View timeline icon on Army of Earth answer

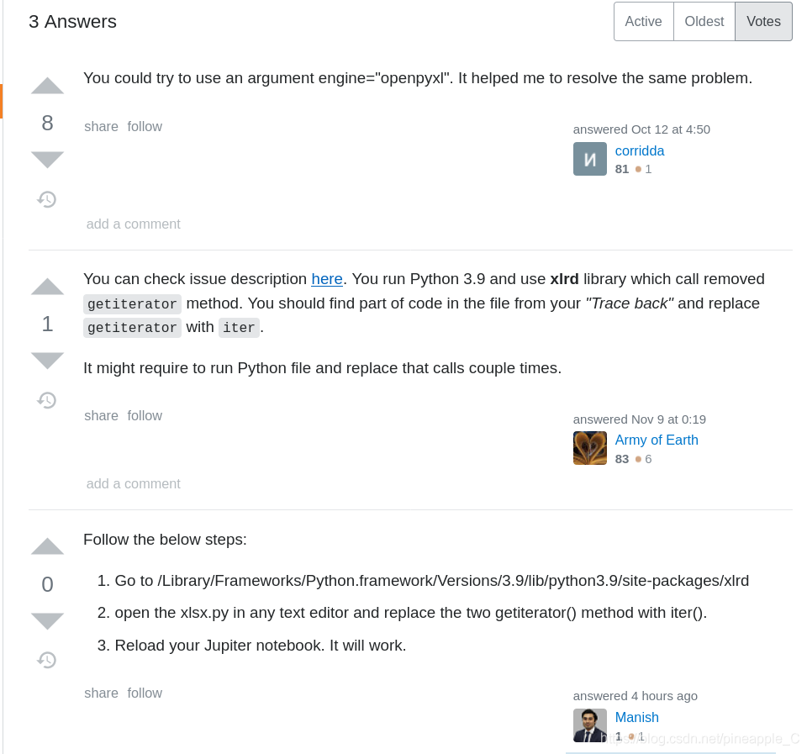pyautogui.click(x=47, y=400)
